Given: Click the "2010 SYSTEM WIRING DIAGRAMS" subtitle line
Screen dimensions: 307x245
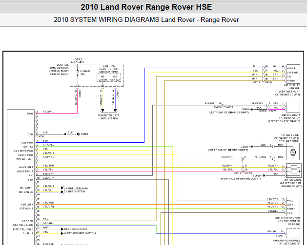Looking at the screenshot, I should pyautogui.click(x=146, y=20).
